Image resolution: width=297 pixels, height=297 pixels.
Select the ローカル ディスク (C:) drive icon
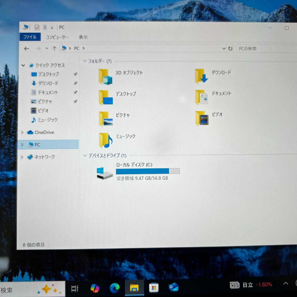(x=105, y=173)
